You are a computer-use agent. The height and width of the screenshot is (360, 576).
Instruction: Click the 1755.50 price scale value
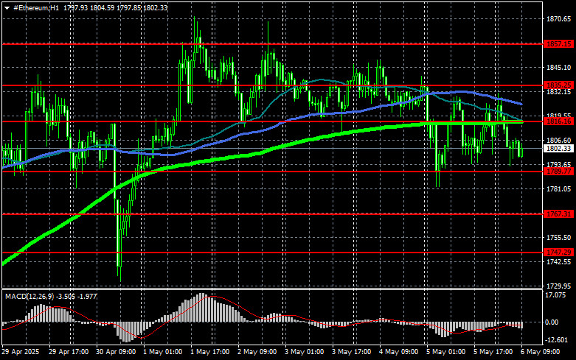pos(559,238)
